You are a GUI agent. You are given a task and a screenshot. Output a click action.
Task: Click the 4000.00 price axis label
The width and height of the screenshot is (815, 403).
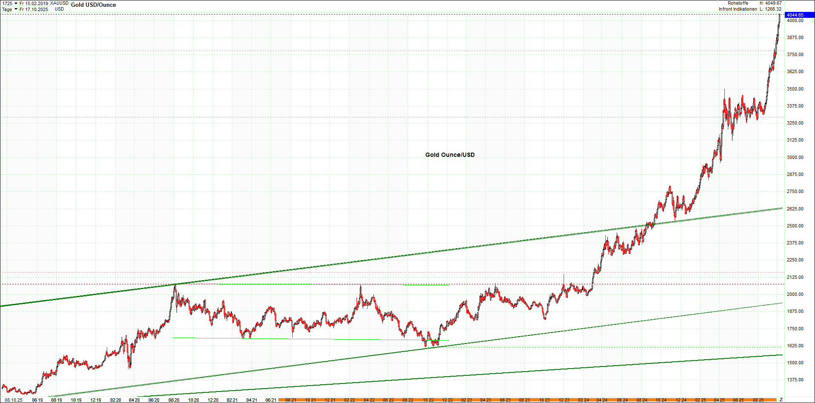click(x=795, y=20)
